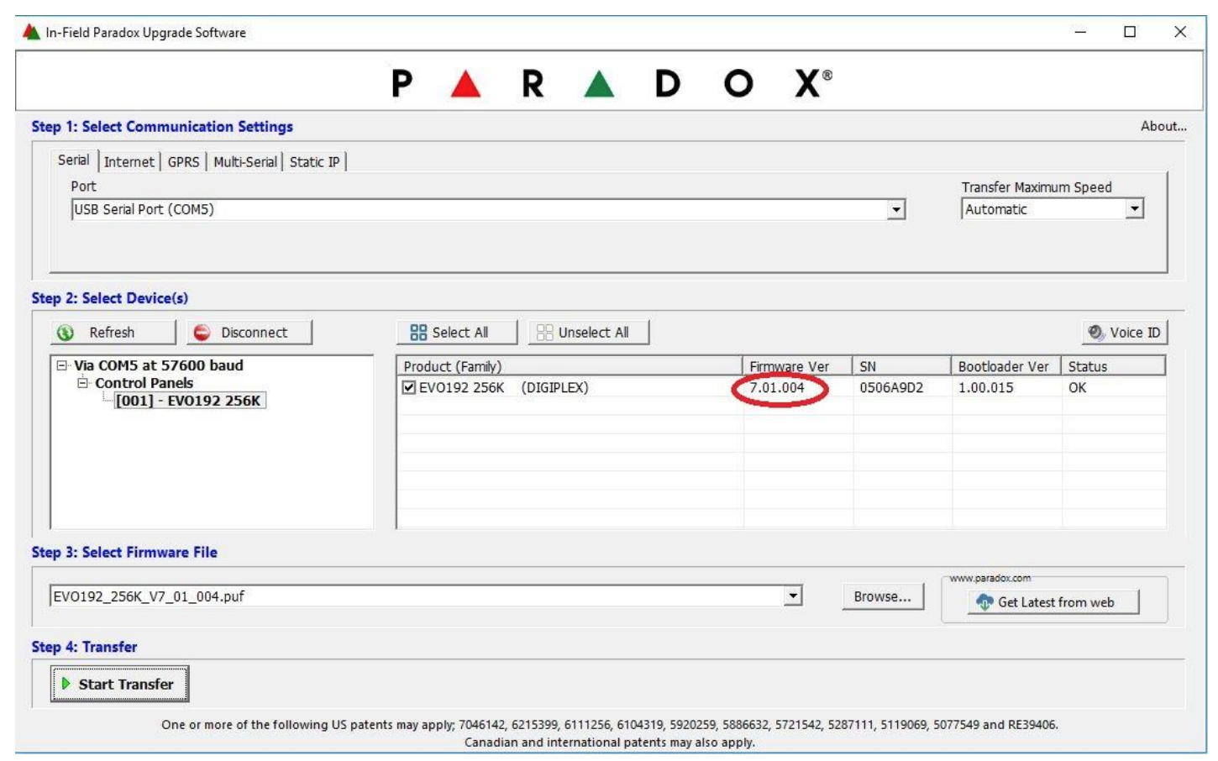This screenshot has height=761, width=1218.
Task: Uncheck the EVO192 256K device checkbox
Action: [x=409, y=388]
